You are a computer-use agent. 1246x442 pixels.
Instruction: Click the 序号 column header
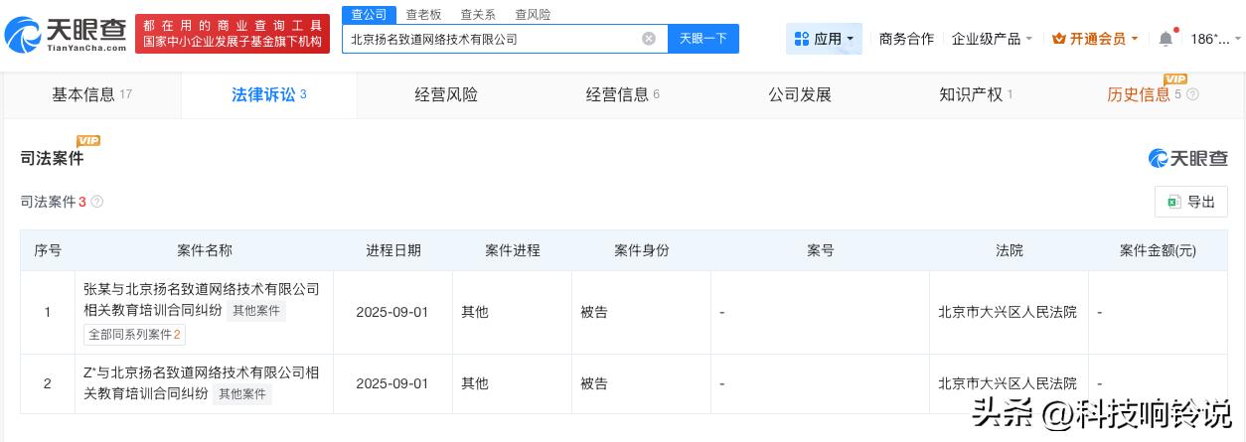coord(48,250)
